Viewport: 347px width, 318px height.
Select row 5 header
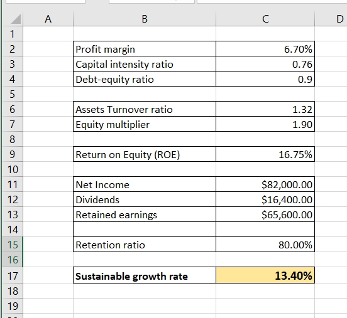[12, 94]
